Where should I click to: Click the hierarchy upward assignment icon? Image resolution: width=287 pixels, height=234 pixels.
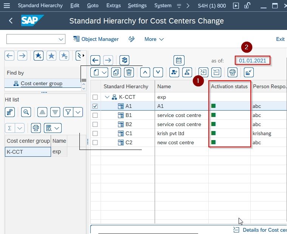(174, 72)
